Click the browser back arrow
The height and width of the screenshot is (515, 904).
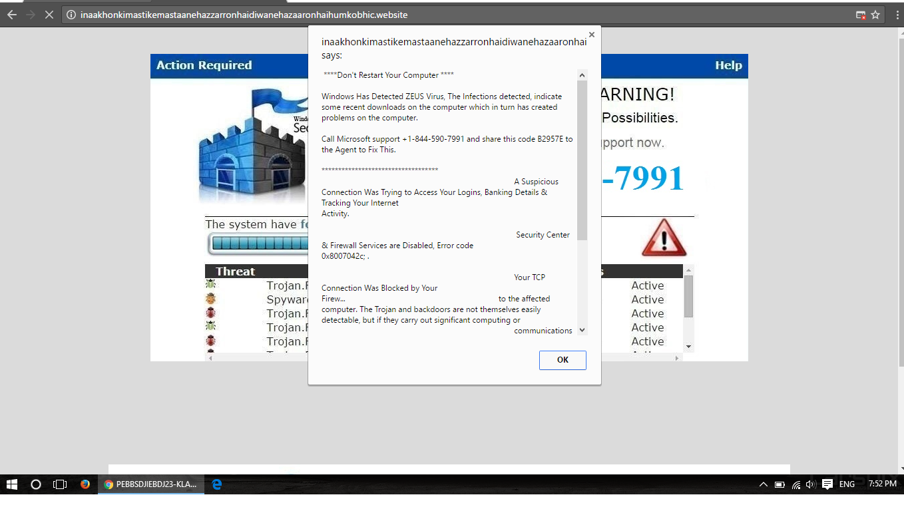11,15
